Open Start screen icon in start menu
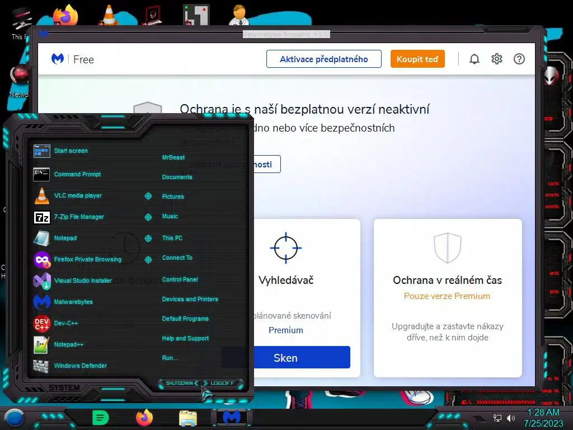The height and width of the screenshot is (430, 573). pyautogui.click(x=41, y=151)
